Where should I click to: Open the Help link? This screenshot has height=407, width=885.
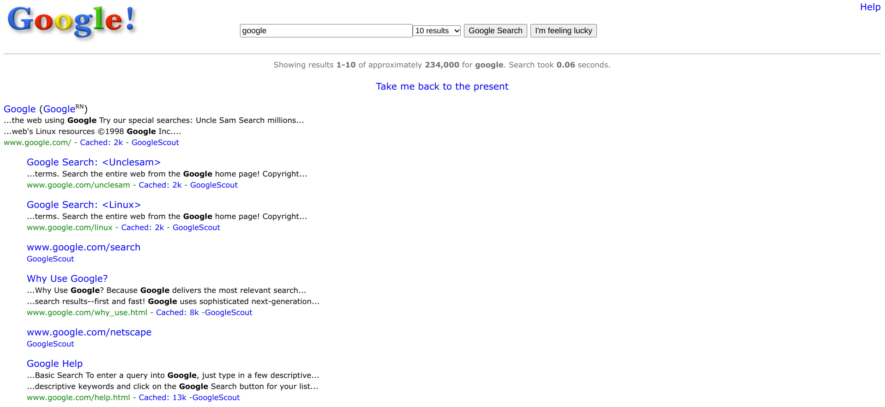[x=870, y=7]
